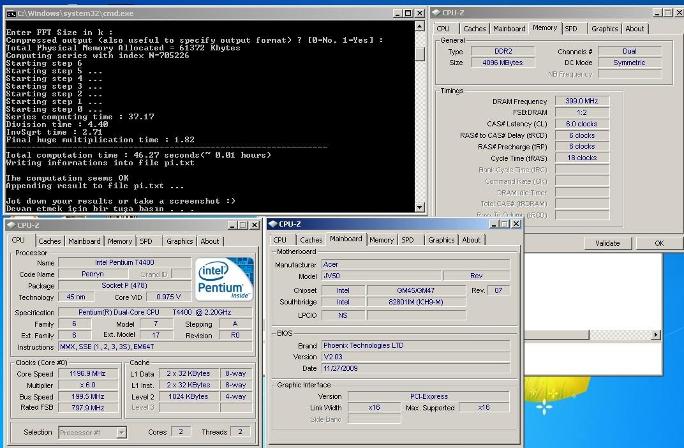Screen dimensions: 684x448
Task: Open Memory tab in CPU window
Action: click(x=119, y=241)
